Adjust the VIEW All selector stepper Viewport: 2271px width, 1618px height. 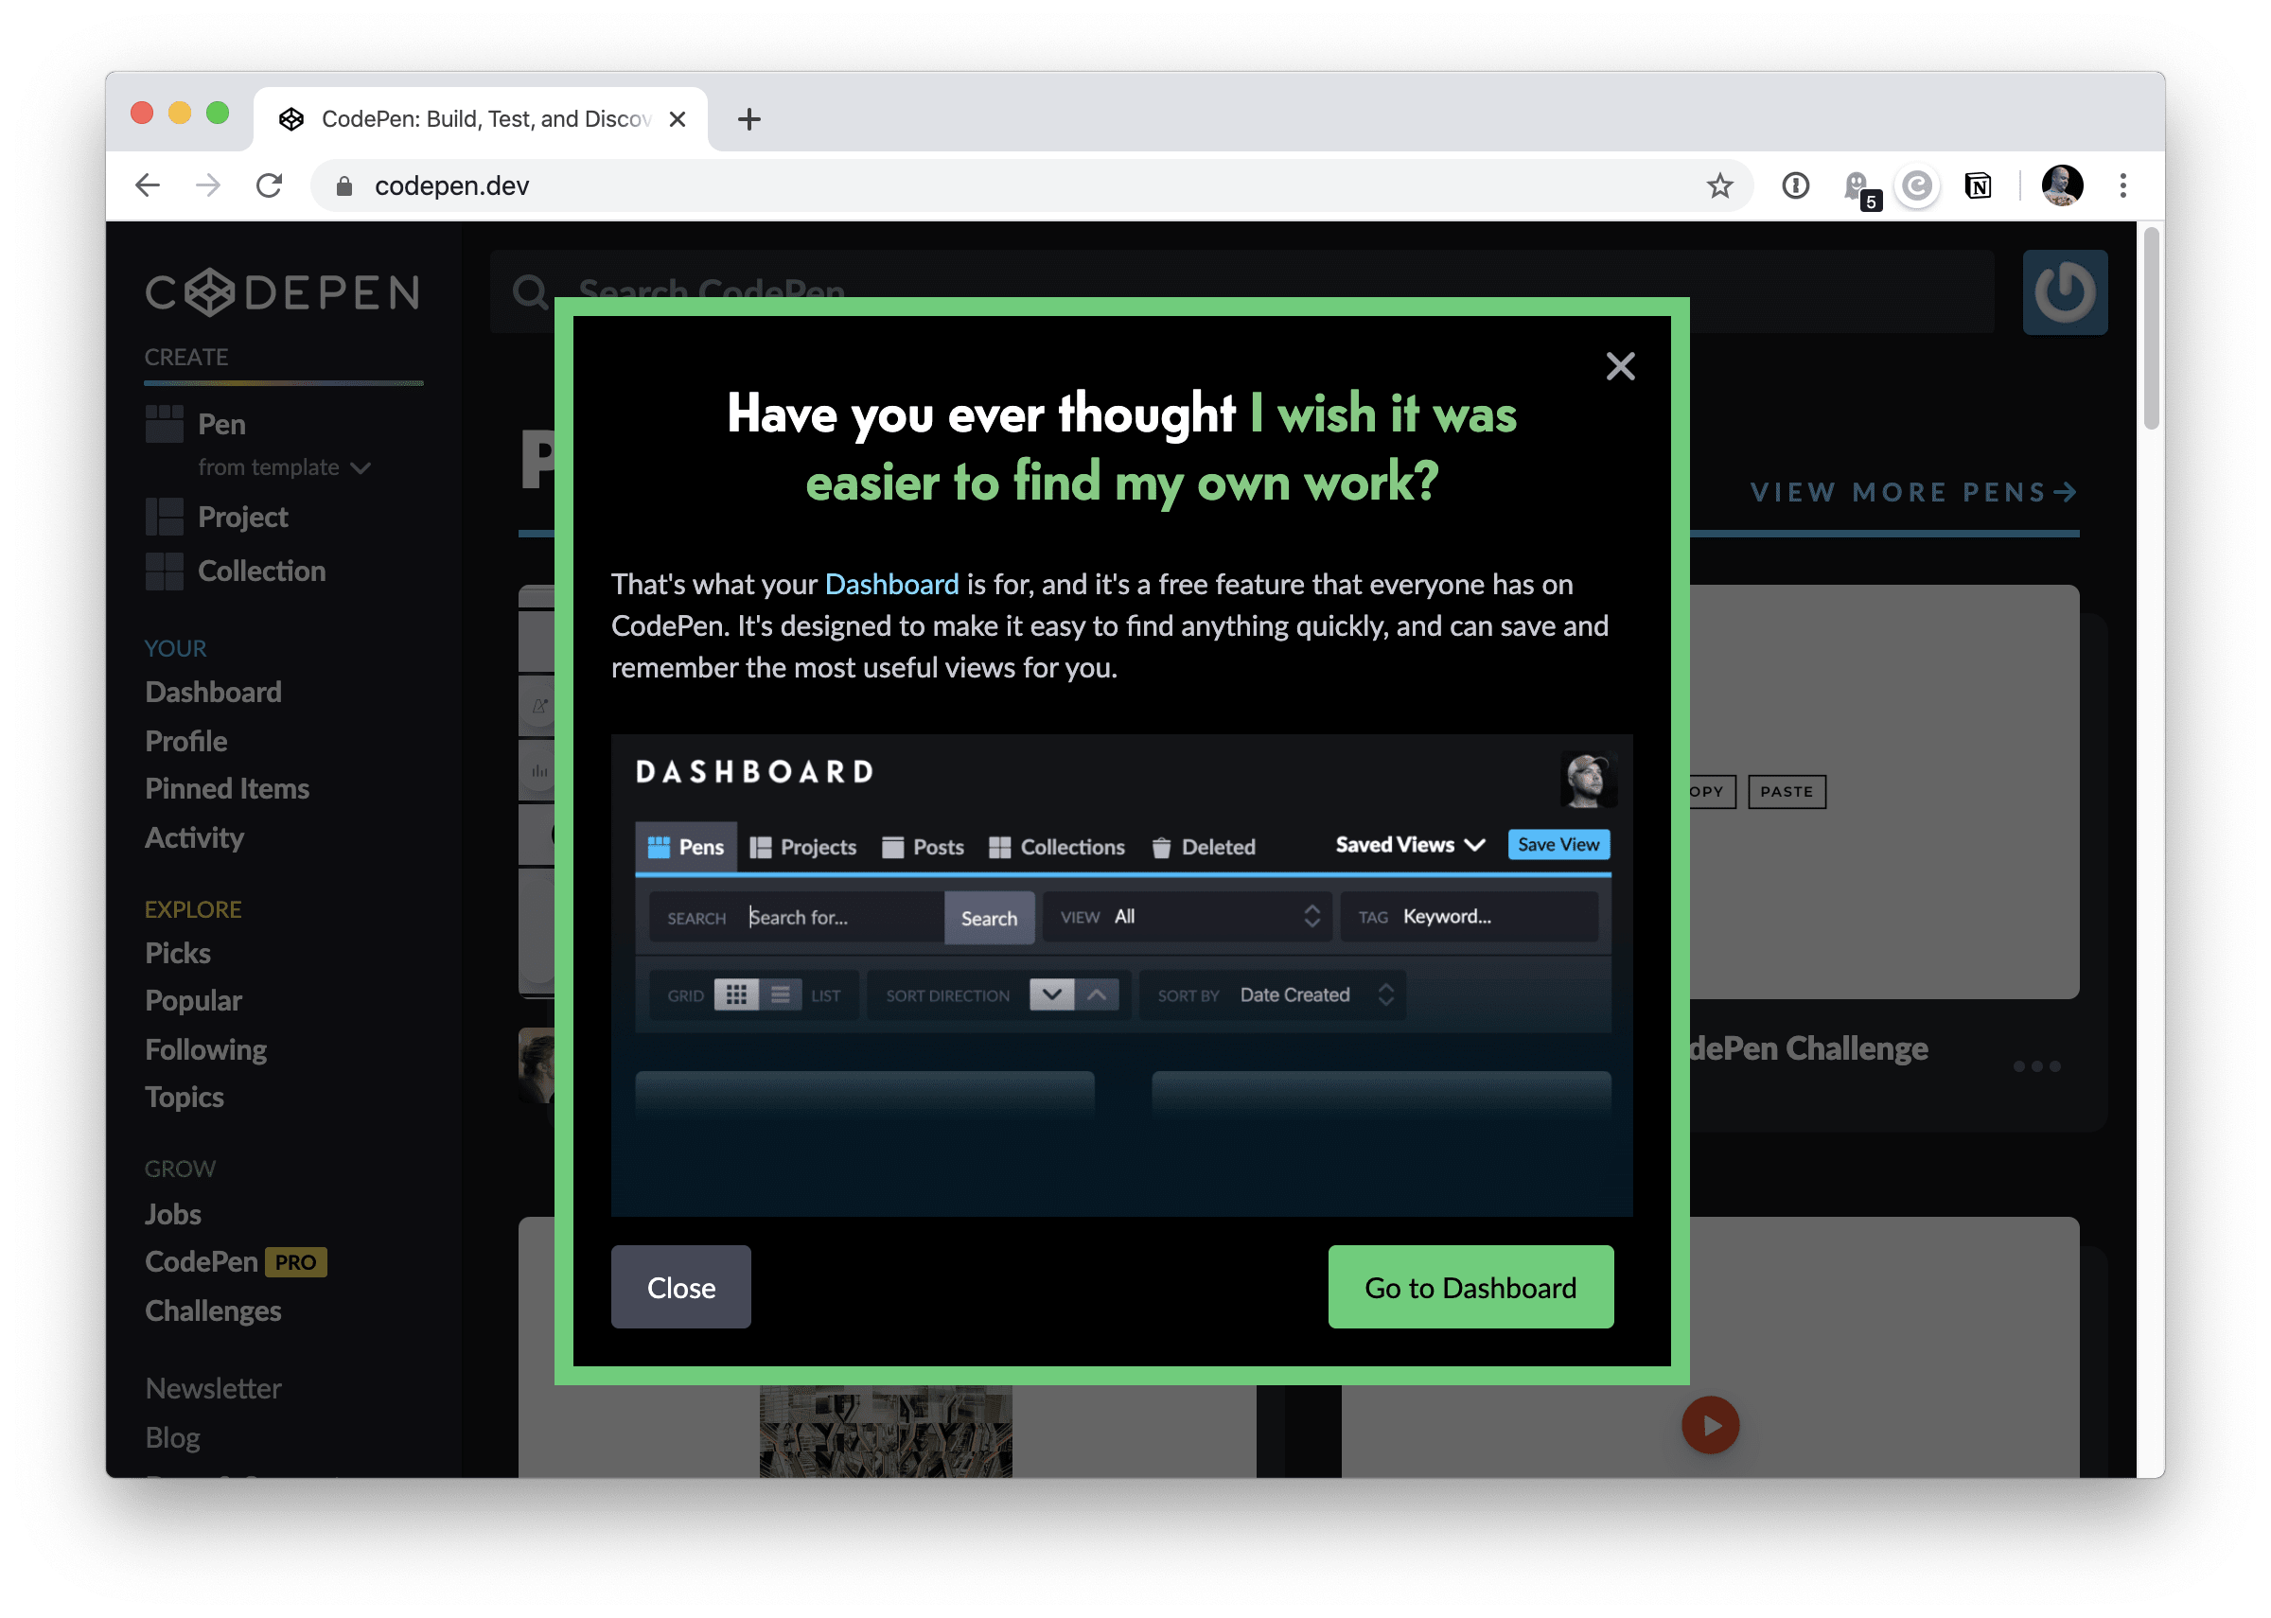(x=1312, y=917)
